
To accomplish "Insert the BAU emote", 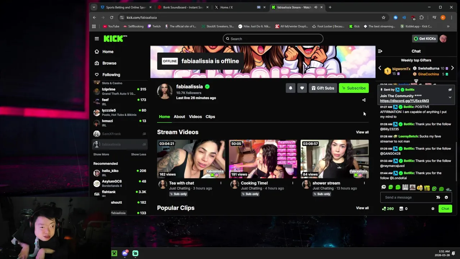I will 405,187.
